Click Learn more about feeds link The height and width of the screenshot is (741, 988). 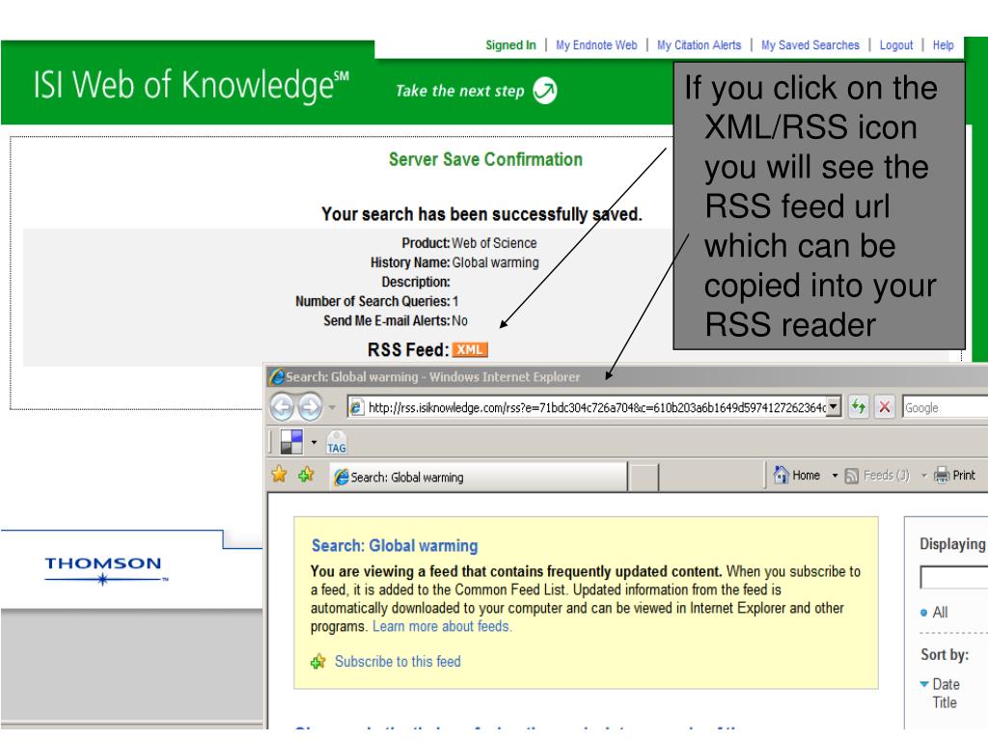click(442, 626)
